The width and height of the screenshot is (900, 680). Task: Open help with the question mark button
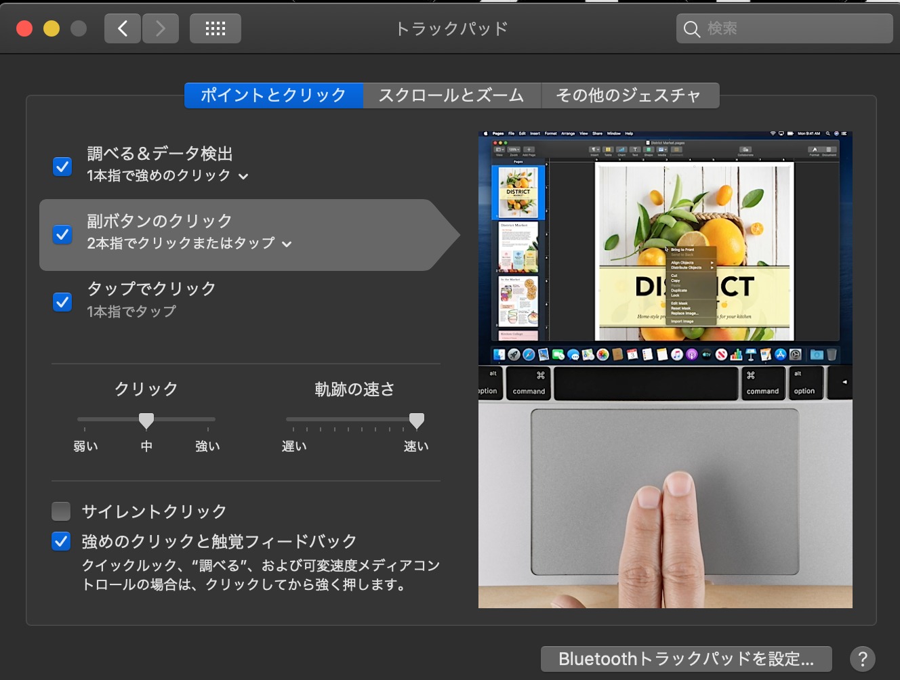click(x=862, y=658)
